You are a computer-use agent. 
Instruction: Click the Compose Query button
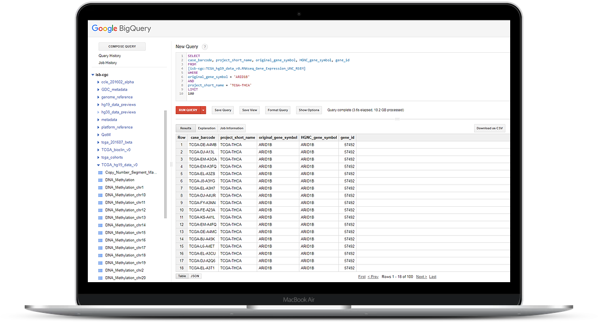coord(122,46)
